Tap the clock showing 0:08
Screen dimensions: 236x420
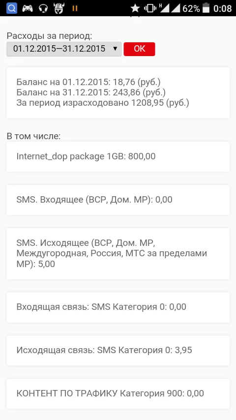point(223,8)
